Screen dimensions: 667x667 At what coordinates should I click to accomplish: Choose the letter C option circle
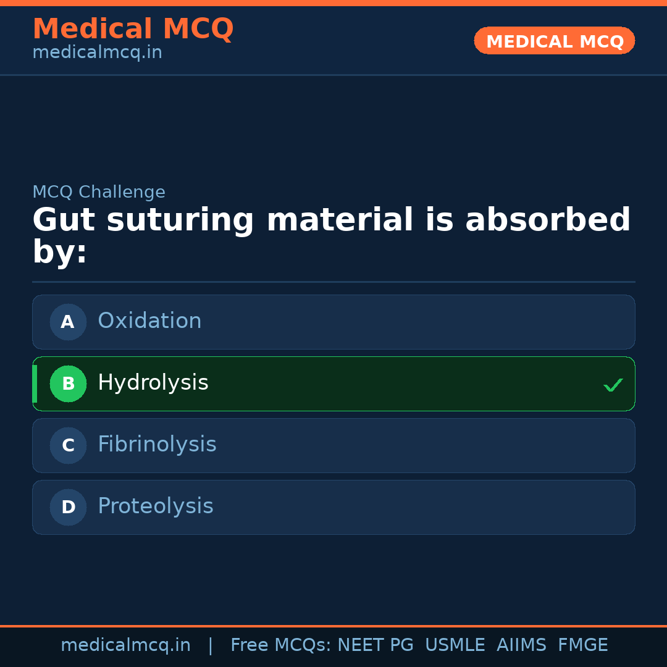[x=68, y=445]
